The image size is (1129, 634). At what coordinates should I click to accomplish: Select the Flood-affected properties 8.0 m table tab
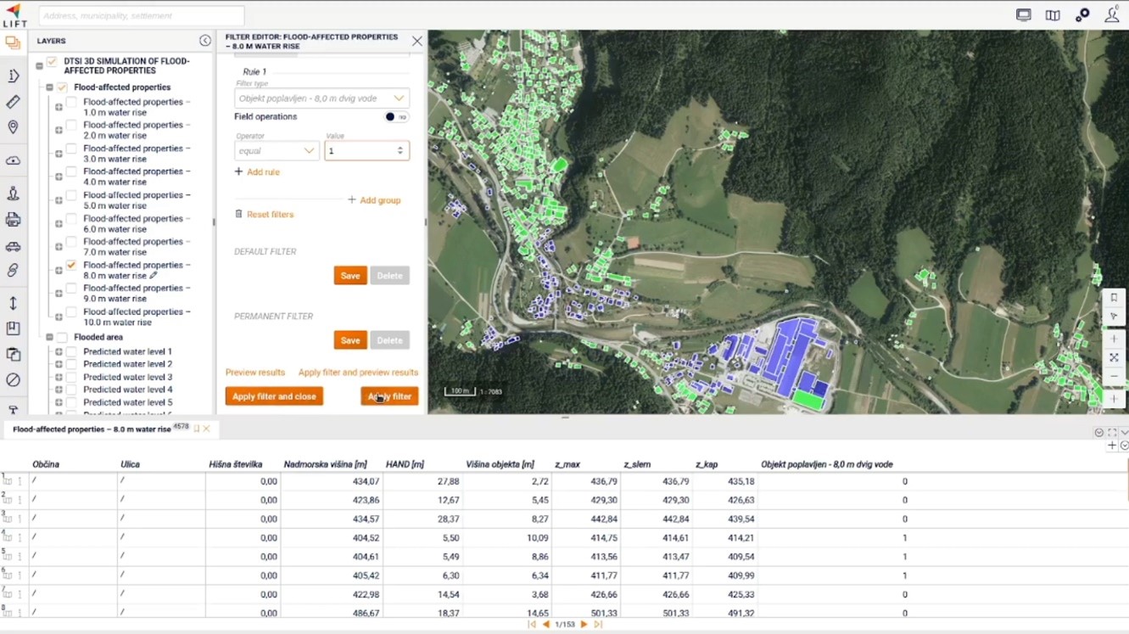point(92,429)
